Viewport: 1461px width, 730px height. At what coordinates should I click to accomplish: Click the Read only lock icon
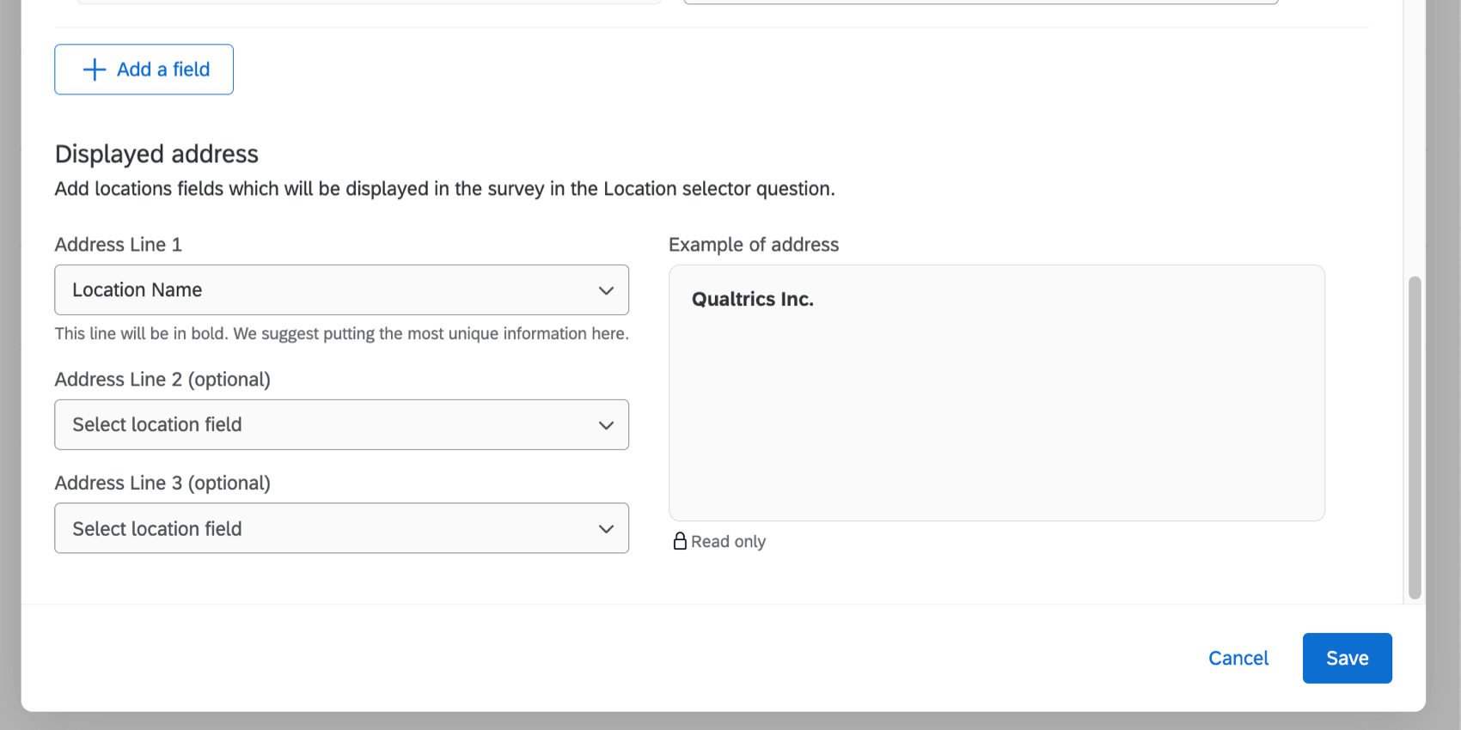pyautogui.click(x=680, y=541)
